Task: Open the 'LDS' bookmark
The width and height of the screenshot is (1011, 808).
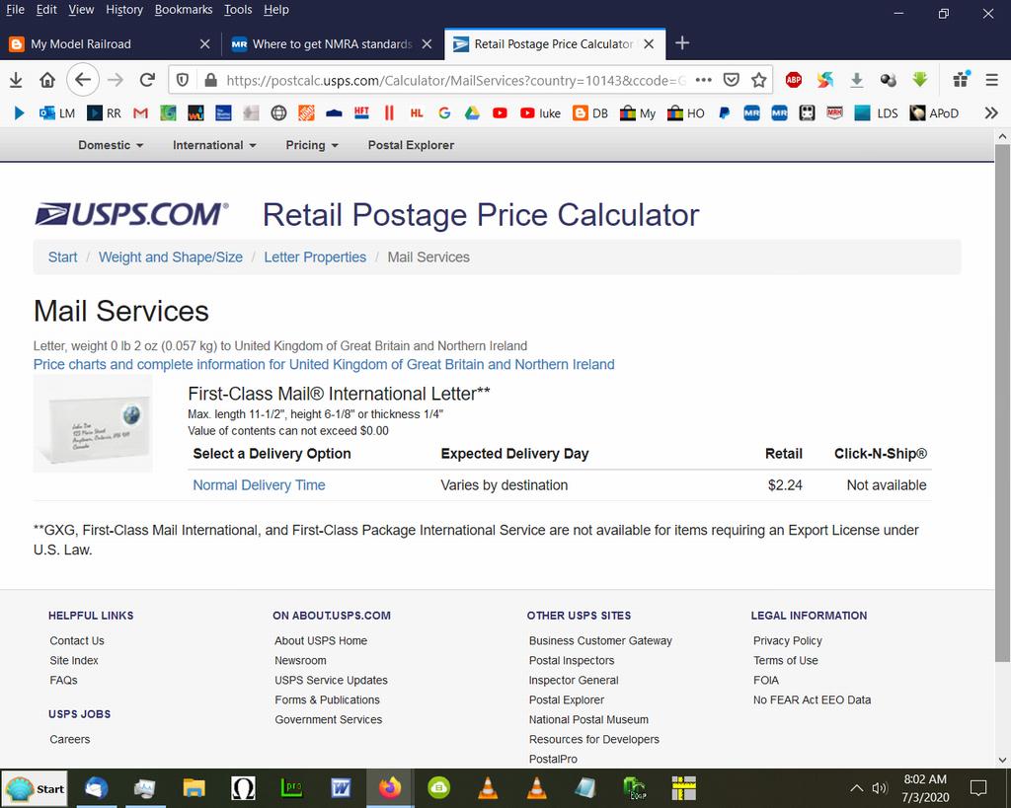Action: click(876, 113)
